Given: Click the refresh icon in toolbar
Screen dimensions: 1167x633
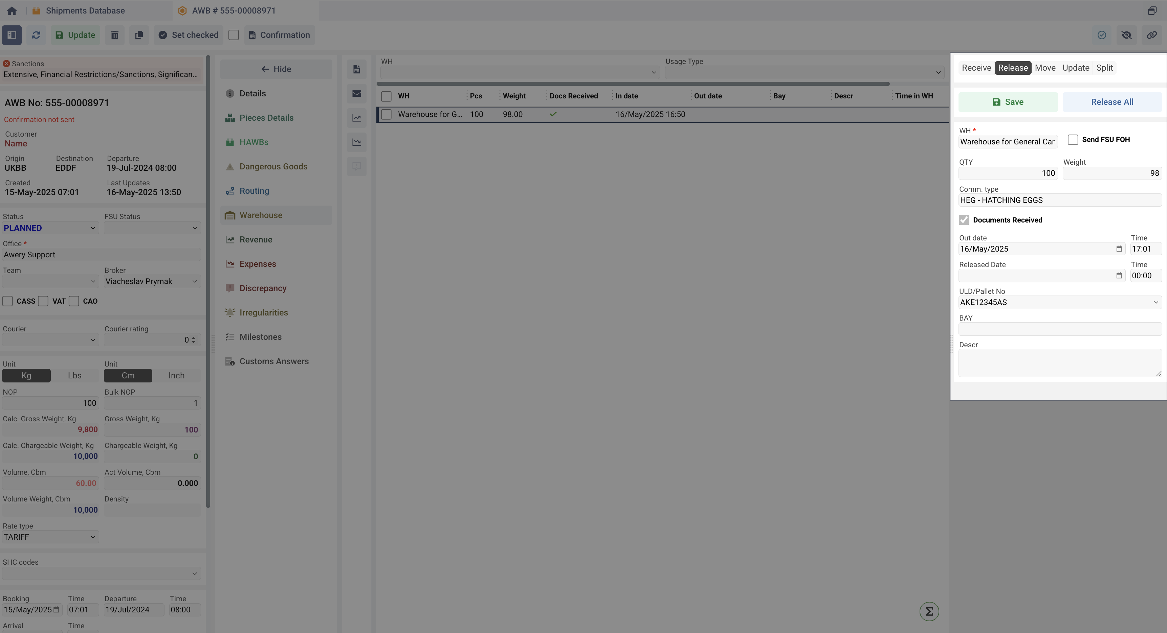Looking at the screenshot, I should (36, 35).
